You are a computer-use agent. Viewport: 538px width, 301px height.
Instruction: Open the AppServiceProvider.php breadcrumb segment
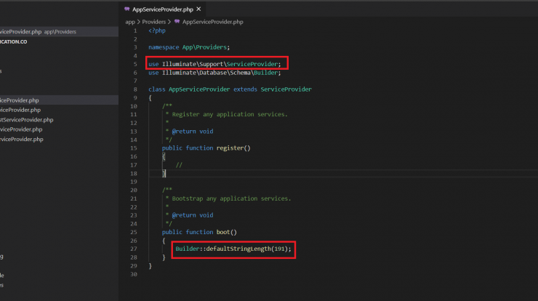point(213,22)
